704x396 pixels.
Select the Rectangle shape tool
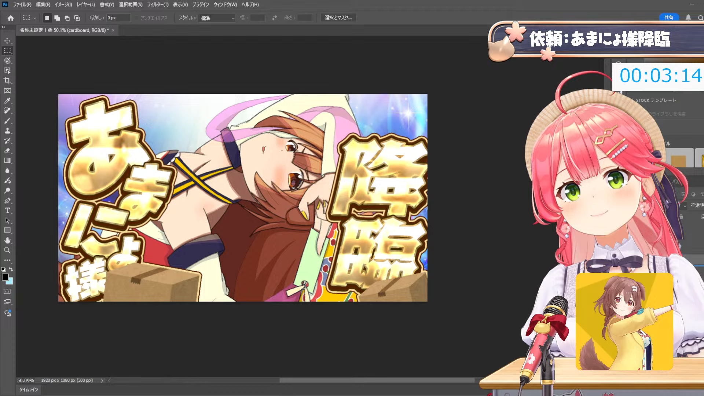(7, 230)
